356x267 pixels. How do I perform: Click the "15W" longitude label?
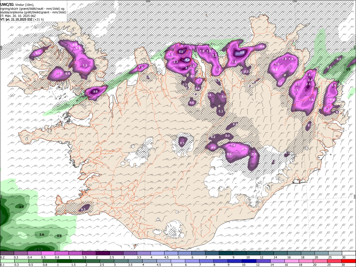[295, 1]
